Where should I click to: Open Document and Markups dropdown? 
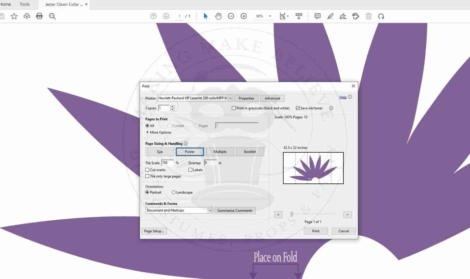[x=179, y=210]
